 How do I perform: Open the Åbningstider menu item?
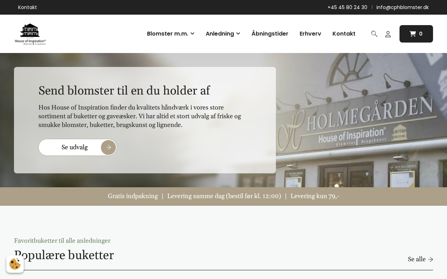point(270,34)
